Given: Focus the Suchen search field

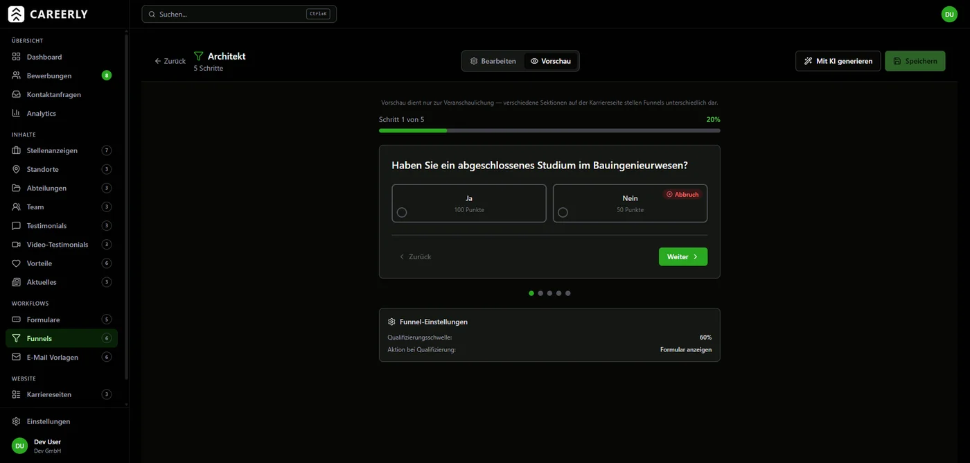Looking at the screenshot, I should (239, 14).
